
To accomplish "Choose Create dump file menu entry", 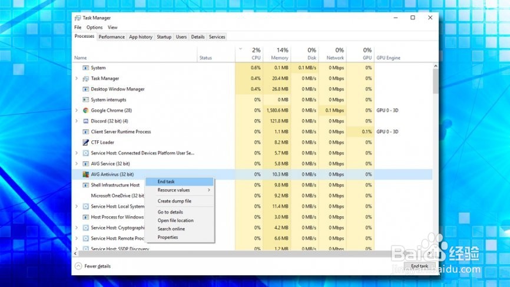I will coord(180,201).
